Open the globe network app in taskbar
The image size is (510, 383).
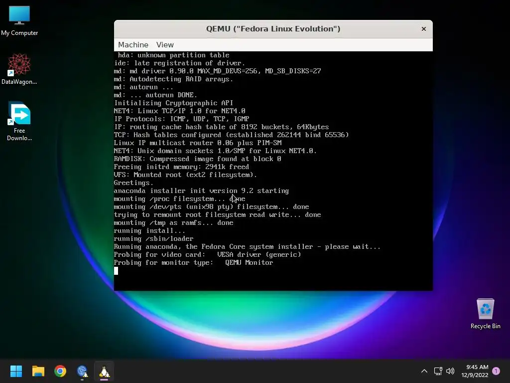pyautogui.click(x=82, y=371)
